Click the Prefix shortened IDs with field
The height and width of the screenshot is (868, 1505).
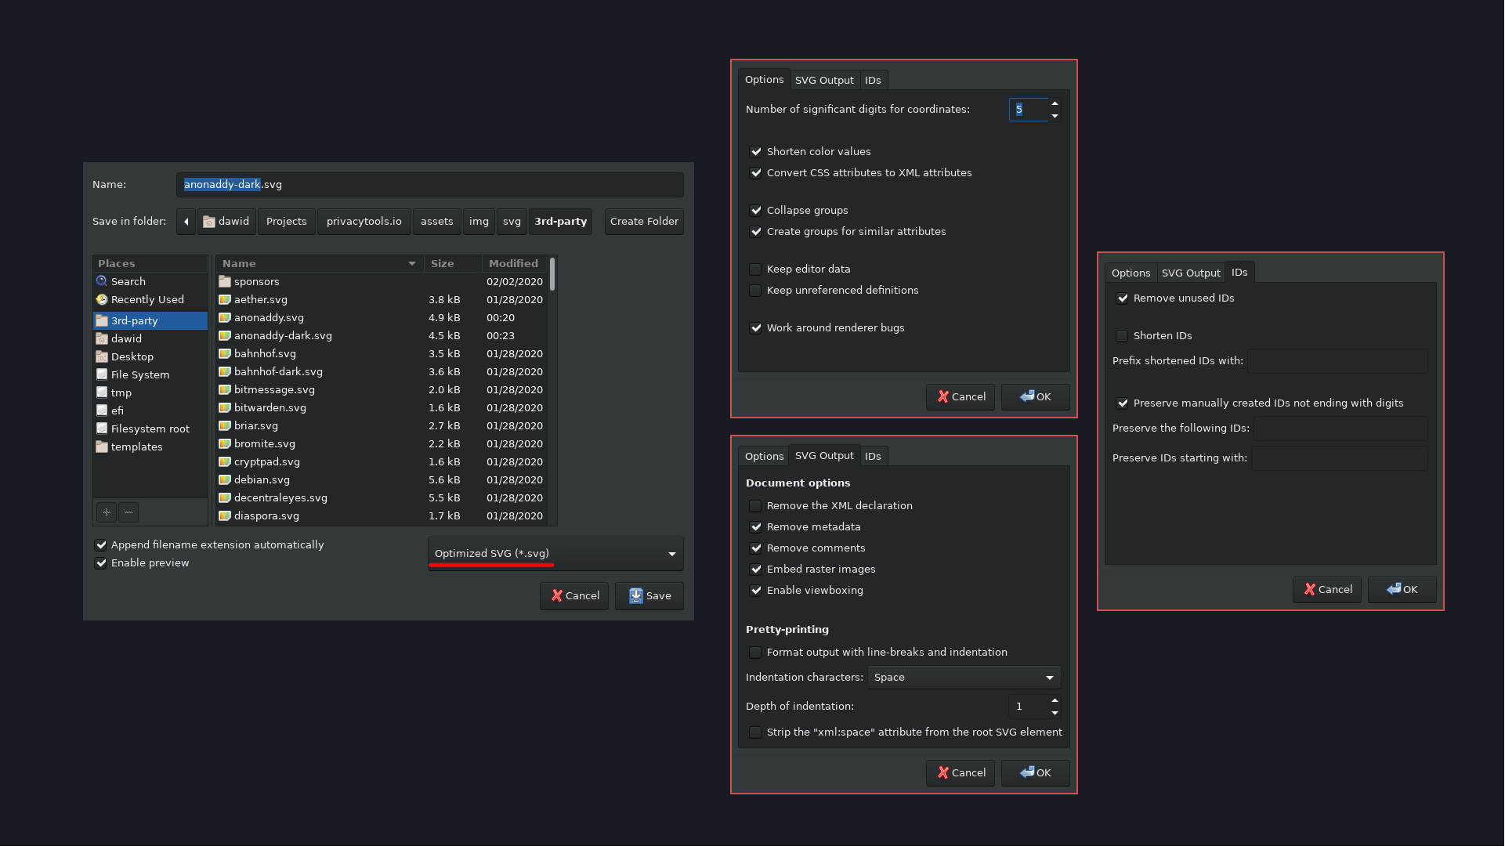(x=1338, y=361)
